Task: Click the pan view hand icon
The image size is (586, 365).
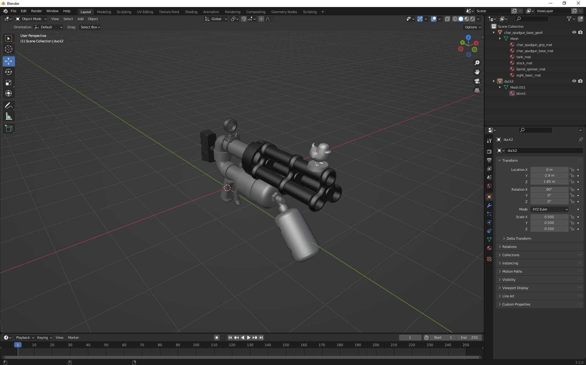Action: tap(477, 72)
